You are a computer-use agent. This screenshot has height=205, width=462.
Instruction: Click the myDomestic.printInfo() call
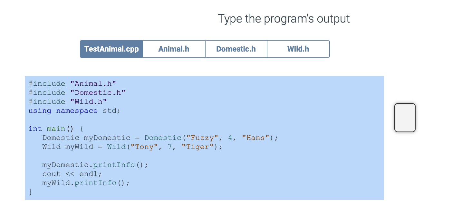tap(95, 165)
